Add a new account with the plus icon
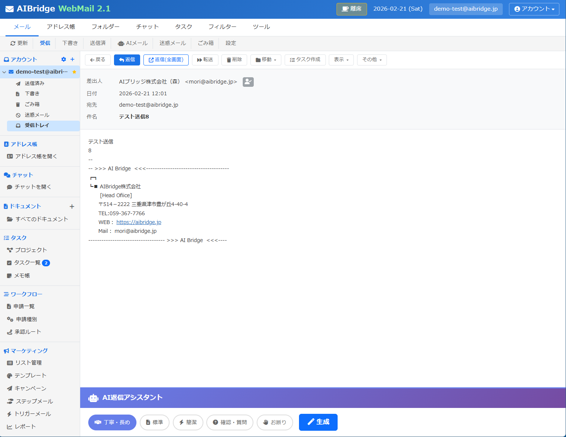The image size is (566, 437). pyautogui.click(x=72, y=59)
